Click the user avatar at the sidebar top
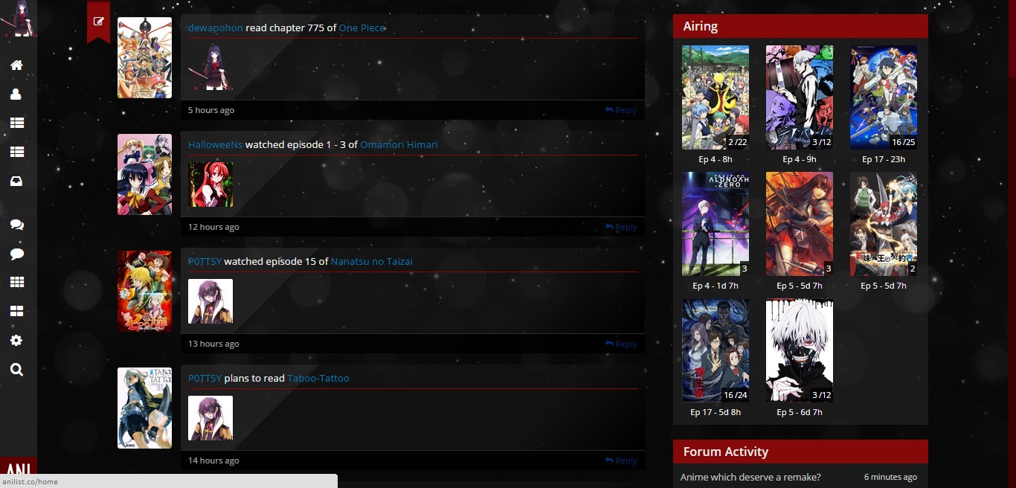The image size is (1016, 488). tap(18, 19)
